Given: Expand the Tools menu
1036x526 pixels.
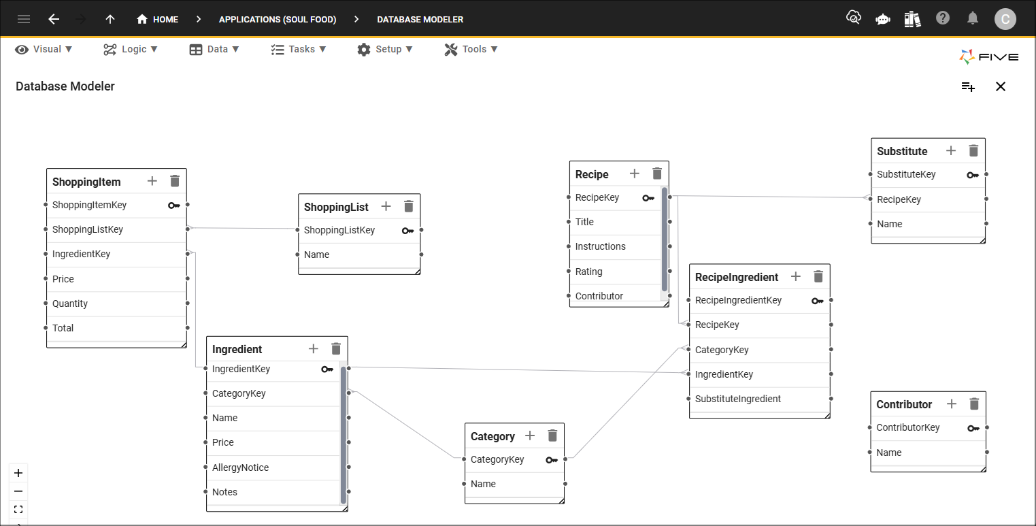Looking at the screenshot, I should tap(471, 49).
